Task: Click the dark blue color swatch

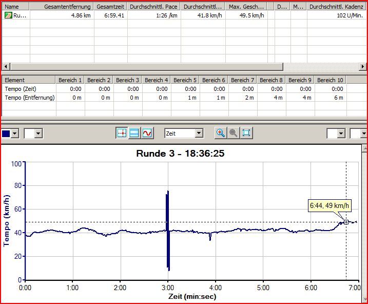Action: click(6, 134)
